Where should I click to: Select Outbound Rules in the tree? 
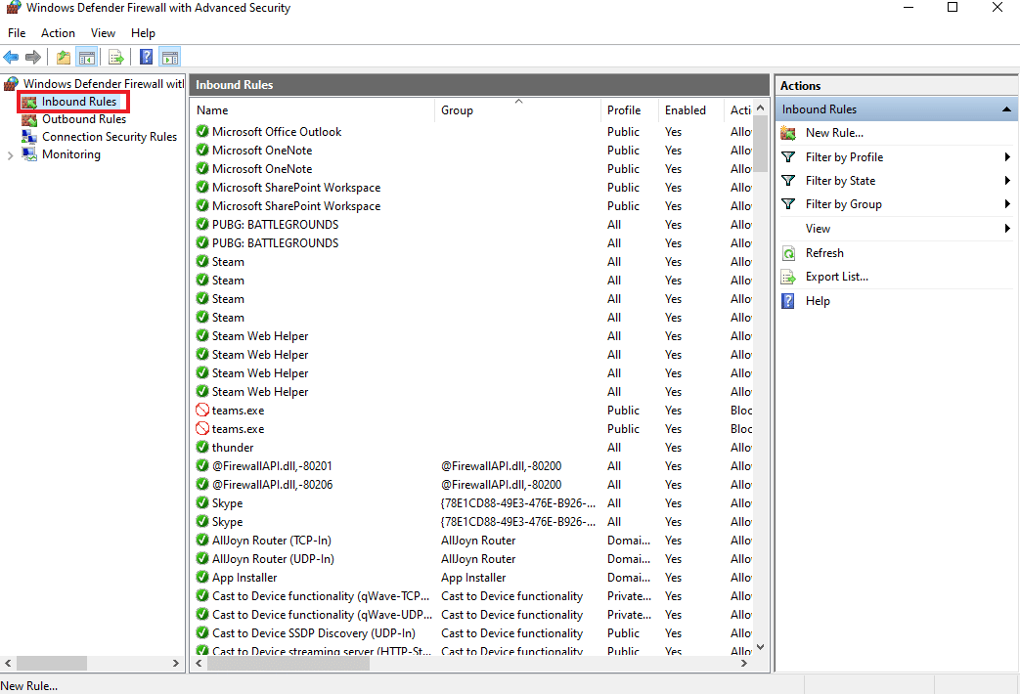point(84,119)
